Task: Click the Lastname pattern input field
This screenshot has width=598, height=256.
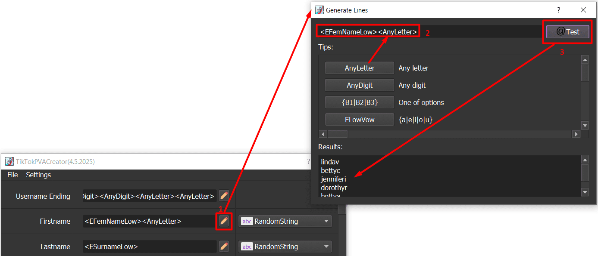Action: (x=150, y=247)
